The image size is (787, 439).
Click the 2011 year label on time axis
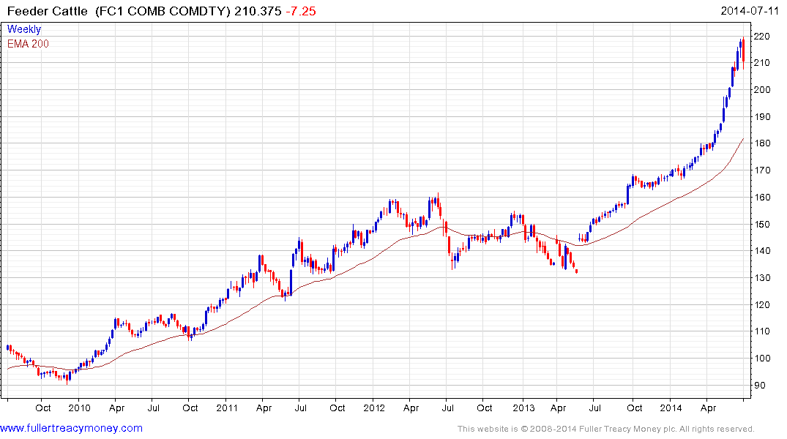pyautogui.click(x=227, y=408)
